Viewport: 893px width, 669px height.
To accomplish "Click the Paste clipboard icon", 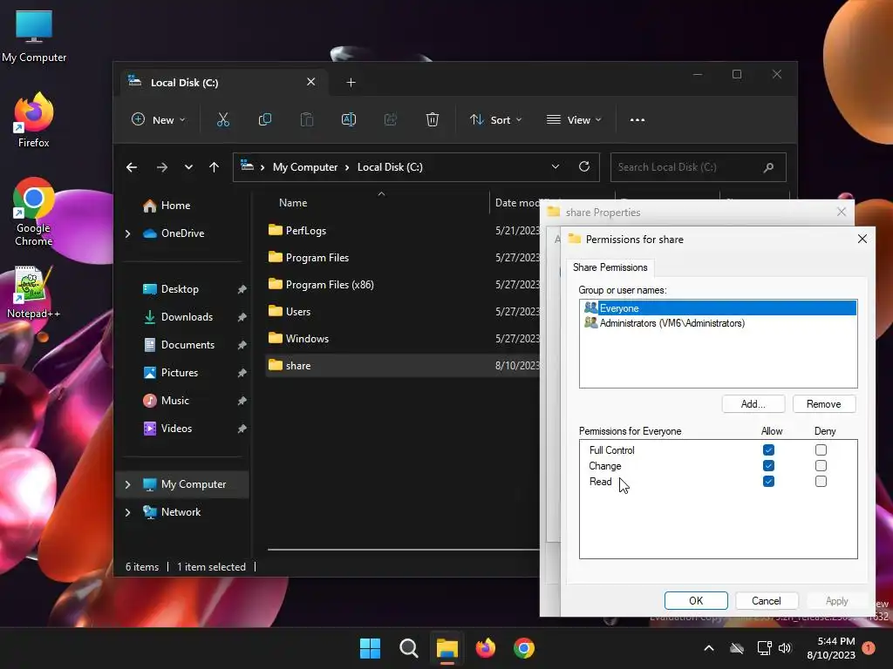I will pos(306,119).
